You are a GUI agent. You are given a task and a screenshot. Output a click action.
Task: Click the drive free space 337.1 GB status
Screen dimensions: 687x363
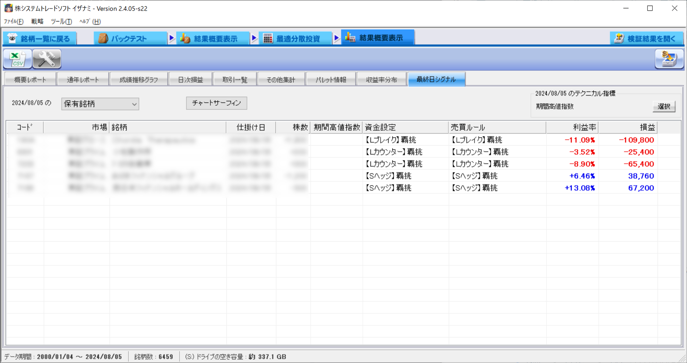point(236,357)
